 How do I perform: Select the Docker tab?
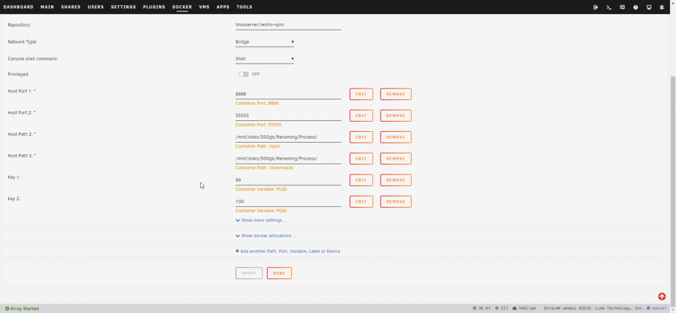(x=182, y=7)
